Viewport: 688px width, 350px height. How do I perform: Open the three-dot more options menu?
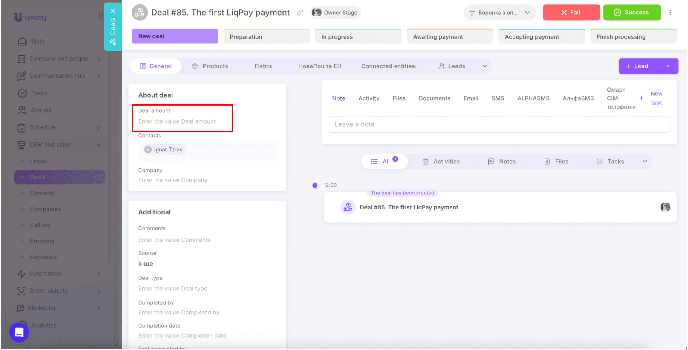tap(670, 13)
